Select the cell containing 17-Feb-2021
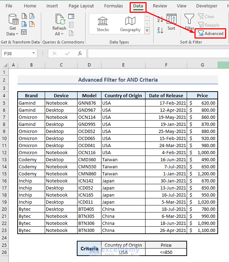Viewport: 229px width, 262px height. click(x=166, y=103)
